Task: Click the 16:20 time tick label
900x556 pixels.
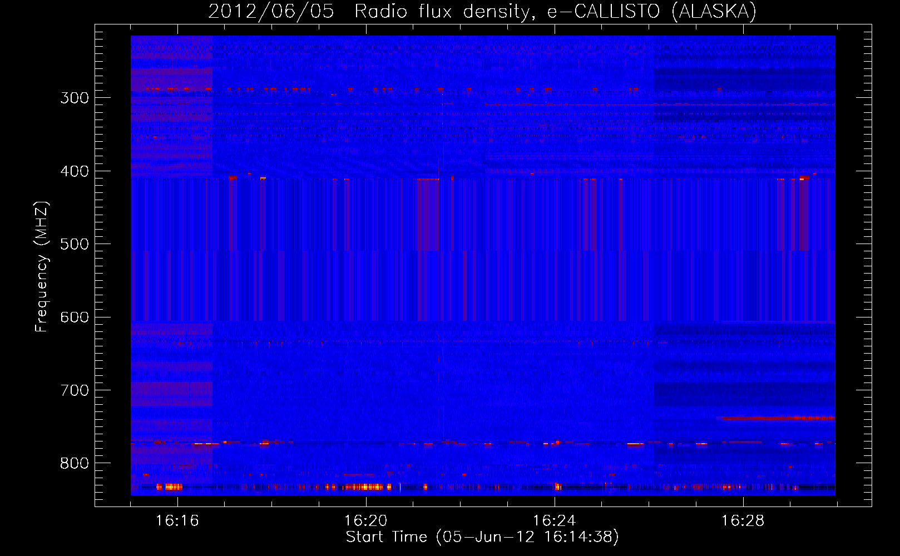Action: point(365,521)
